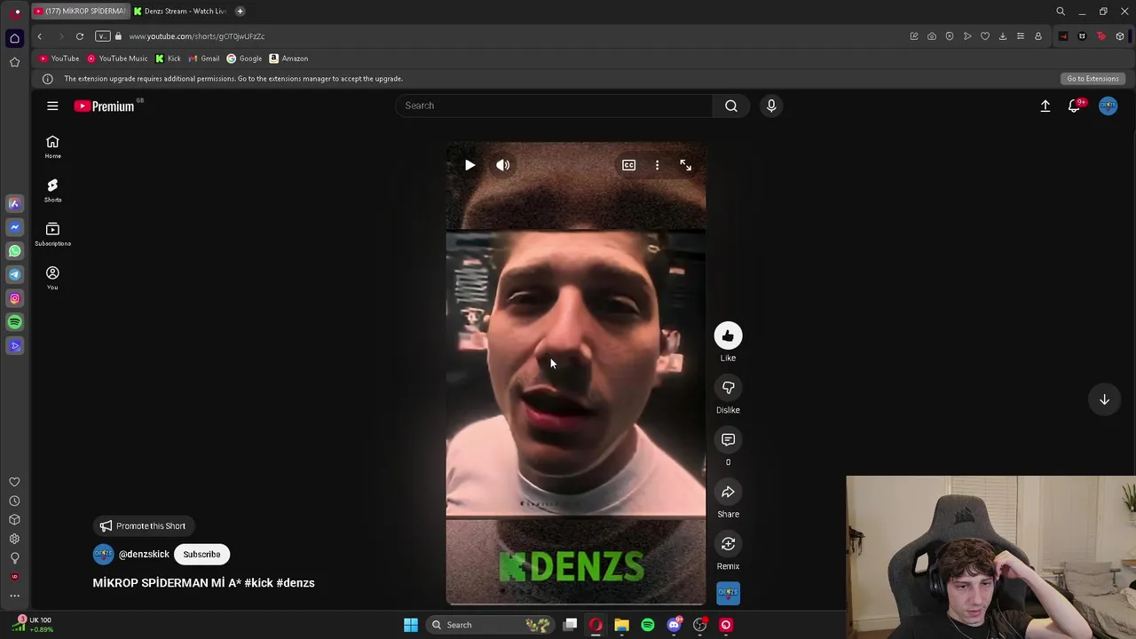Focus the YouTube search field
1136x639 pixels.
click(554, 106)
